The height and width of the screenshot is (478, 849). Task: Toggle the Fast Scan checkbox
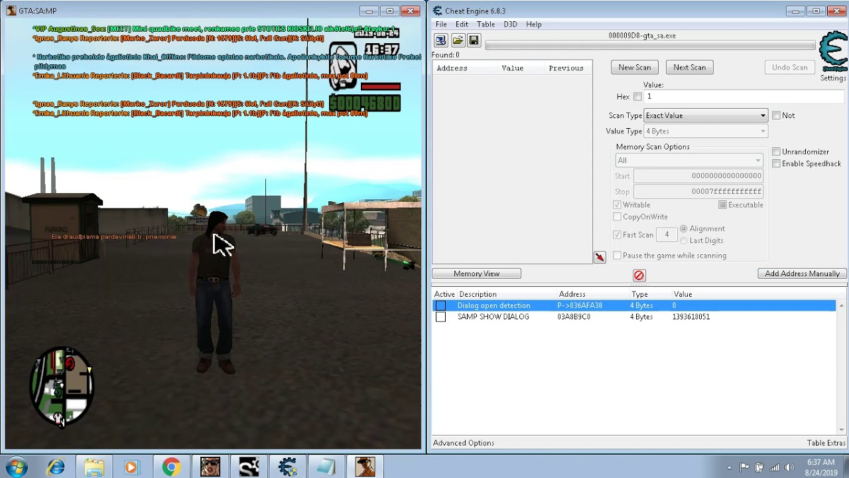pos(618,234)
